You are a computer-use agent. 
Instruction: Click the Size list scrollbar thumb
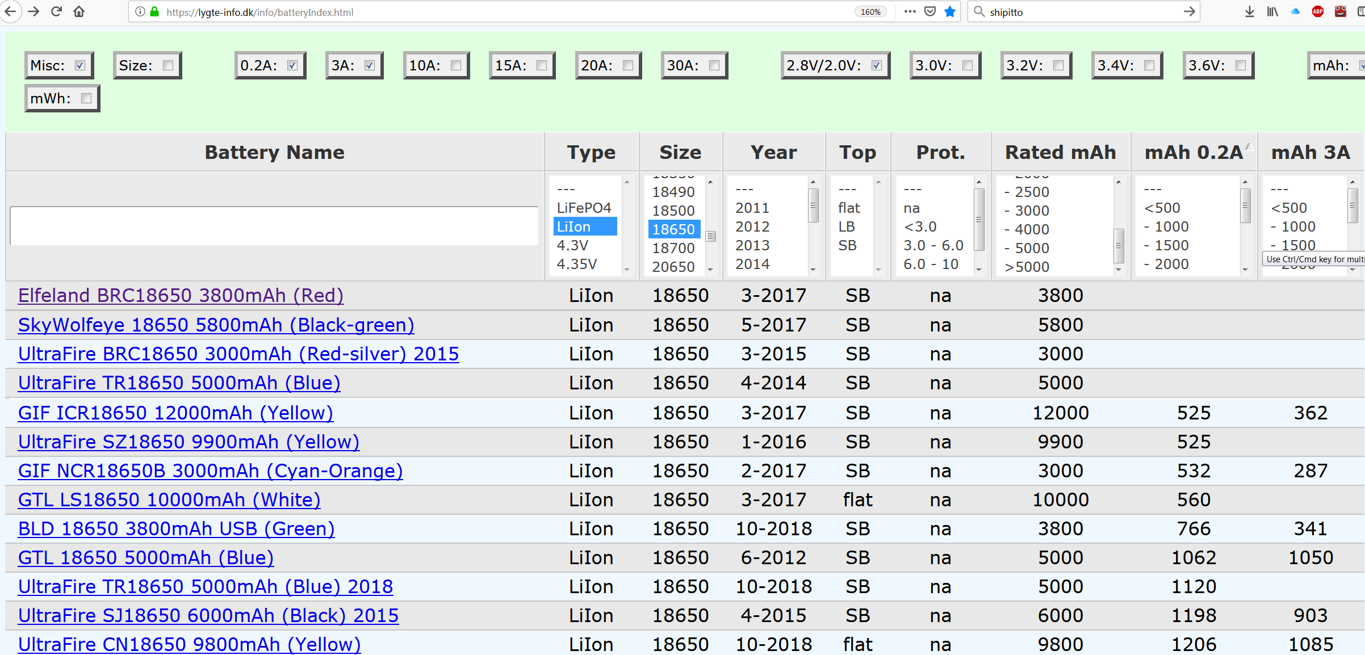710,236
